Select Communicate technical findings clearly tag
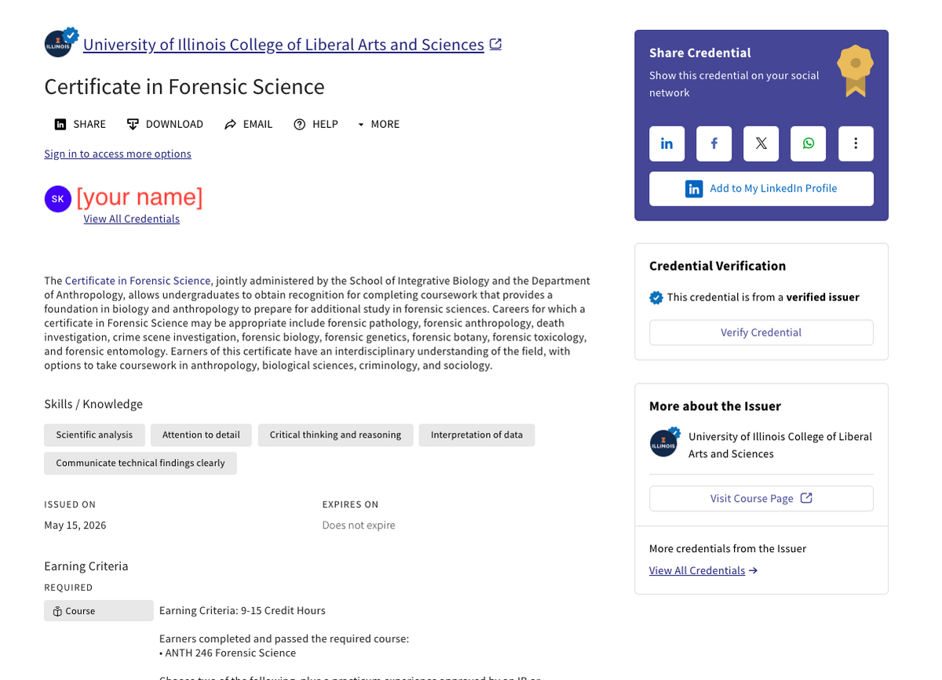942x680 pixels. [141, 463]
